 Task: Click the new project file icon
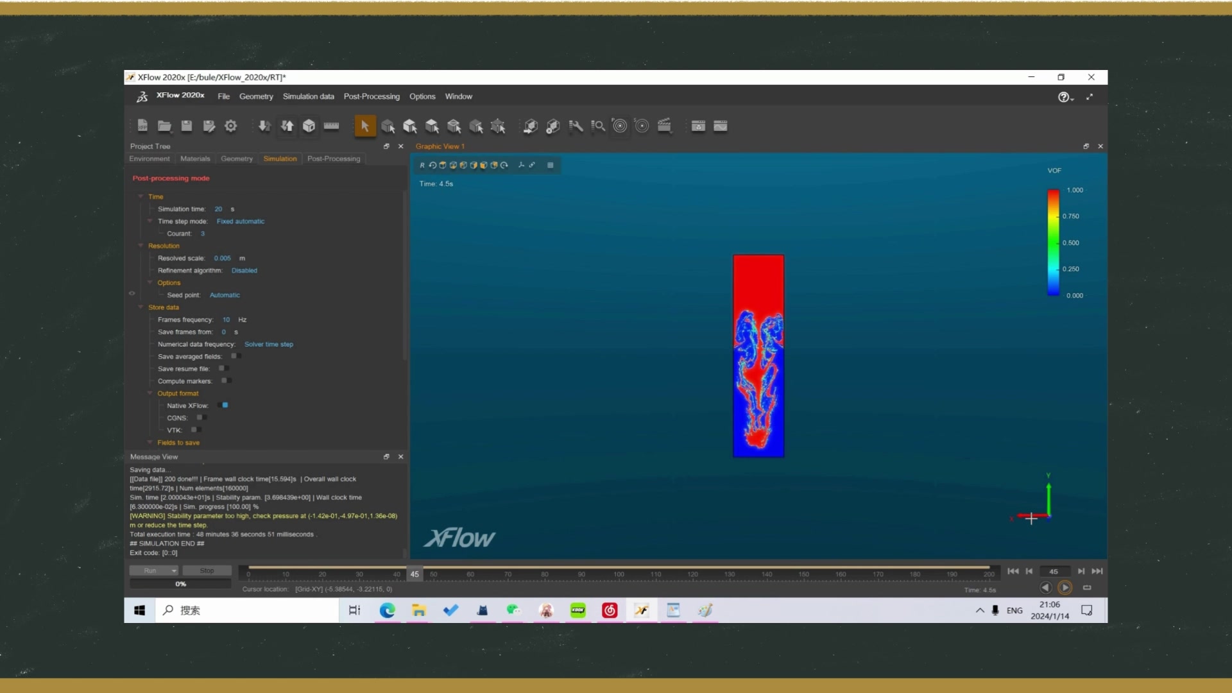[x=142, y=126]
